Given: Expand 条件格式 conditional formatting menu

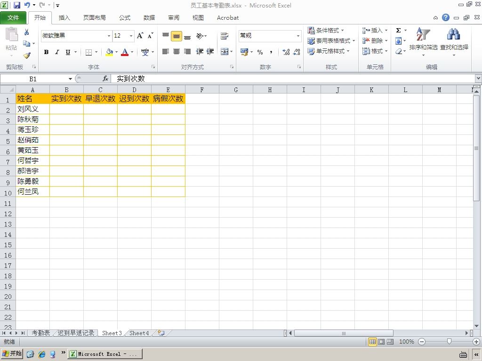Looking at the screenshot, I should [x=326, y=30].
